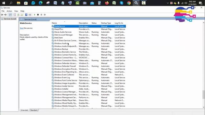Select the Windows Defender Firewall service
The width and height of the screenshot is (205, 115).
(x=89, y=66)
